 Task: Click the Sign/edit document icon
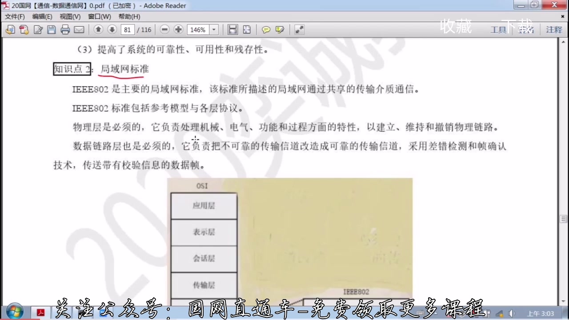click(38, 30)
